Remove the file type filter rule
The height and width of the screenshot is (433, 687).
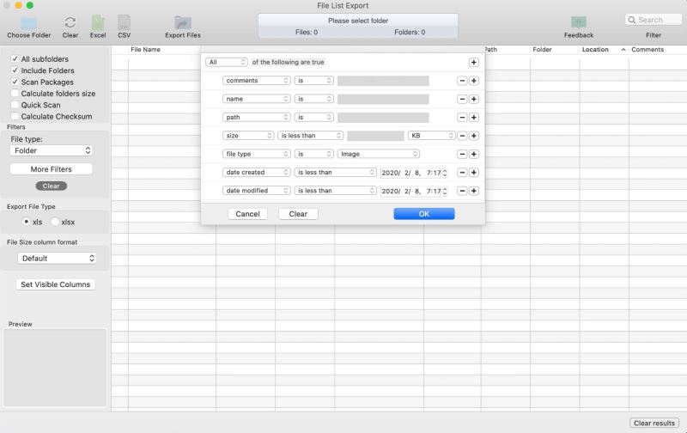coord(462,155)
